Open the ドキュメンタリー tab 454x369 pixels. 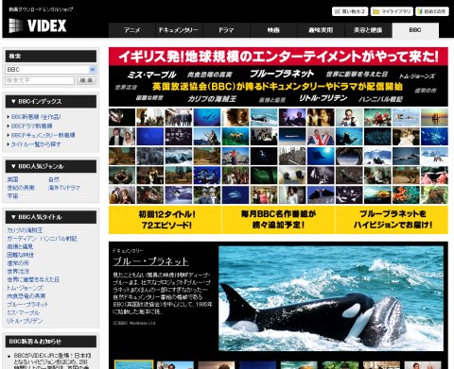point(179,30)
